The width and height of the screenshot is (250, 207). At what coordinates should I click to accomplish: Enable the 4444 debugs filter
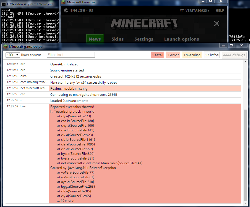[x=234, y=55]
